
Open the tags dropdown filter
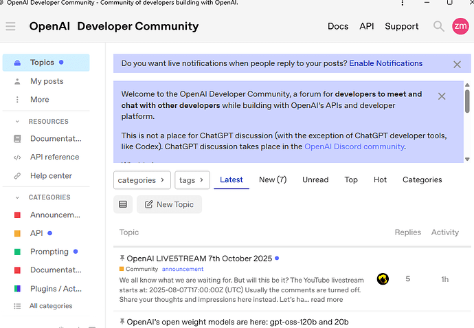(192, 180)
